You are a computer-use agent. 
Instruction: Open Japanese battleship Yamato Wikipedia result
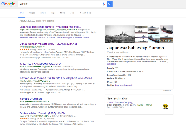point(51,27)
